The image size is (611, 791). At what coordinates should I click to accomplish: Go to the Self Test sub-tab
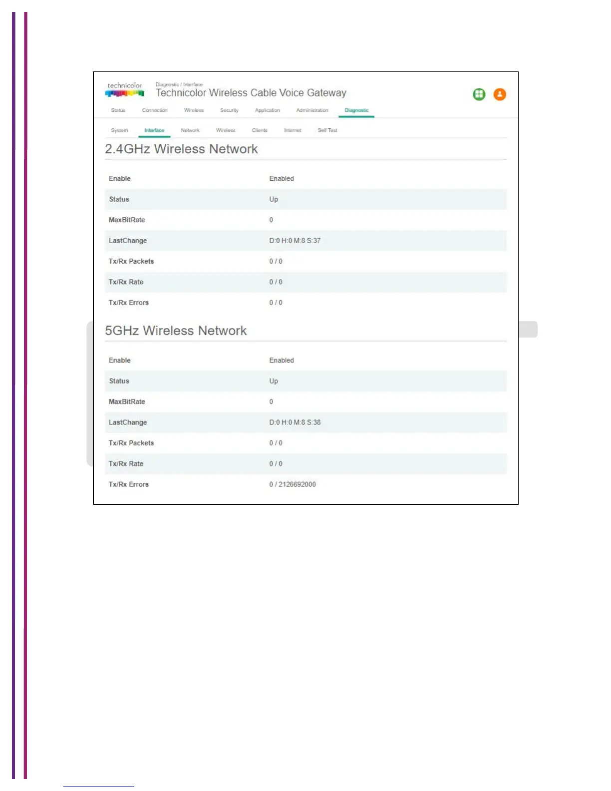point(327,130)
